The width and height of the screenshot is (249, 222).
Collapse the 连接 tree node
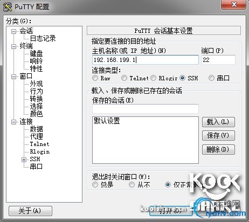[13, 122]
